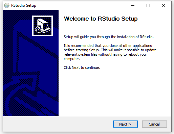Click the installer computer icon graphic
This screenshot has height=134, width=174.
(x=42, y=26)
